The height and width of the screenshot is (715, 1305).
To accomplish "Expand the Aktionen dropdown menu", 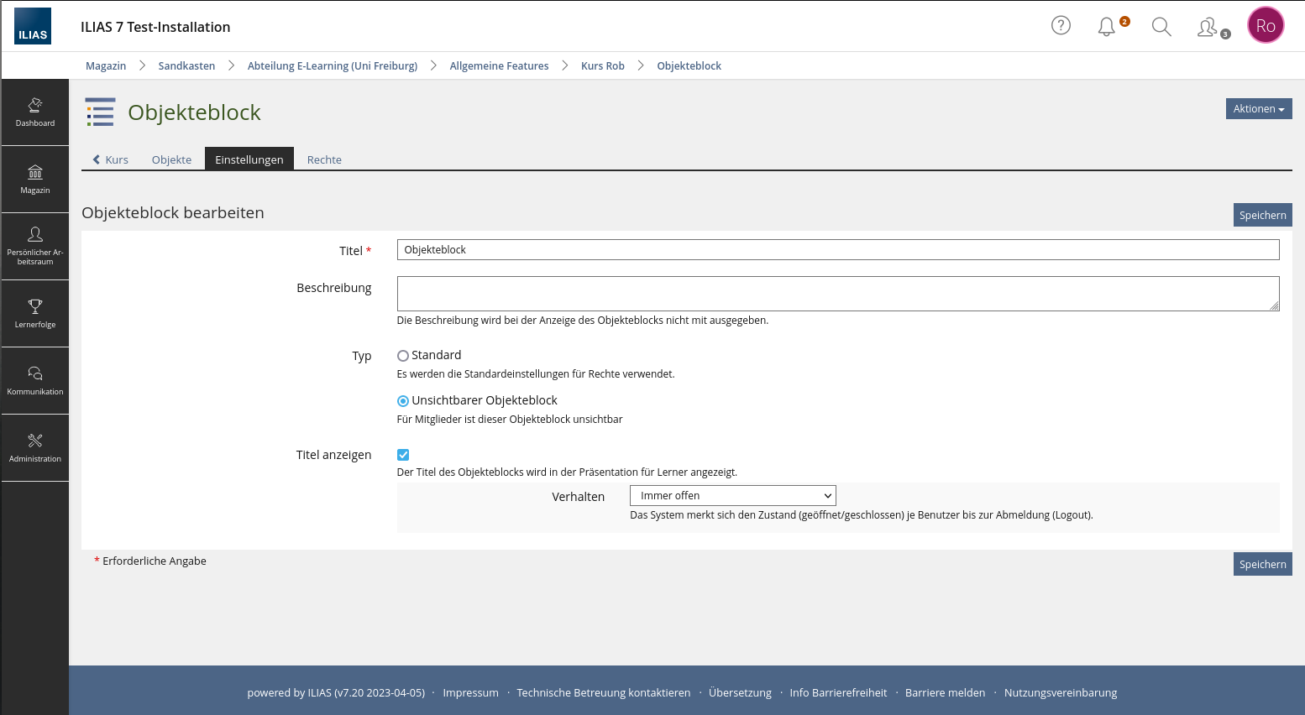I will [x=1258, y=109].
